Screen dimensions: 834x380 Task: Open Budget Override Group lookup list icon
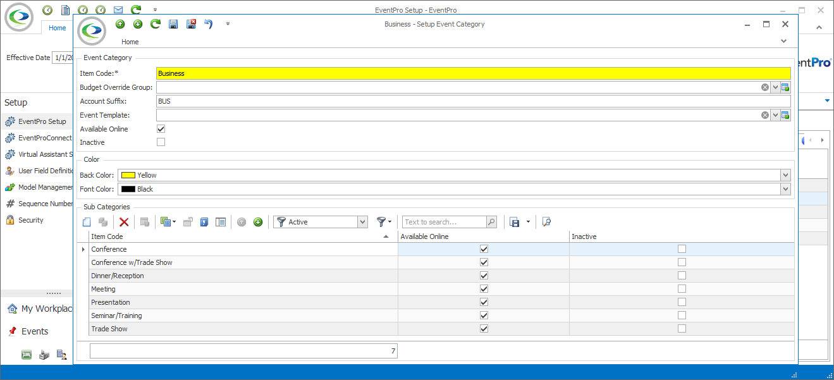[x=785, y=87]
